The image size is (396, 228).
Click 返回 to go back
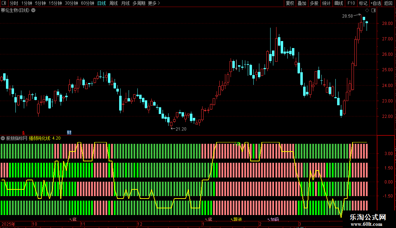click(x=388, y=3)
